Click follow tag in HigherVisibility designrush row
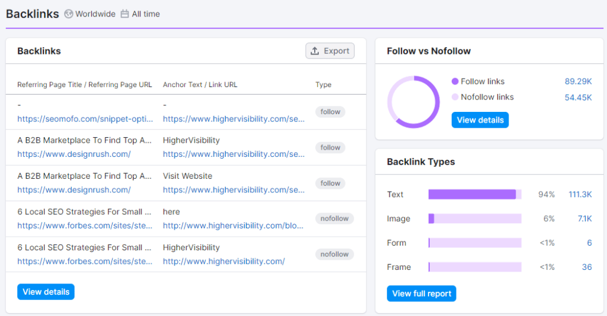This screenshot has height=316, width=607. tap(330, 147)
